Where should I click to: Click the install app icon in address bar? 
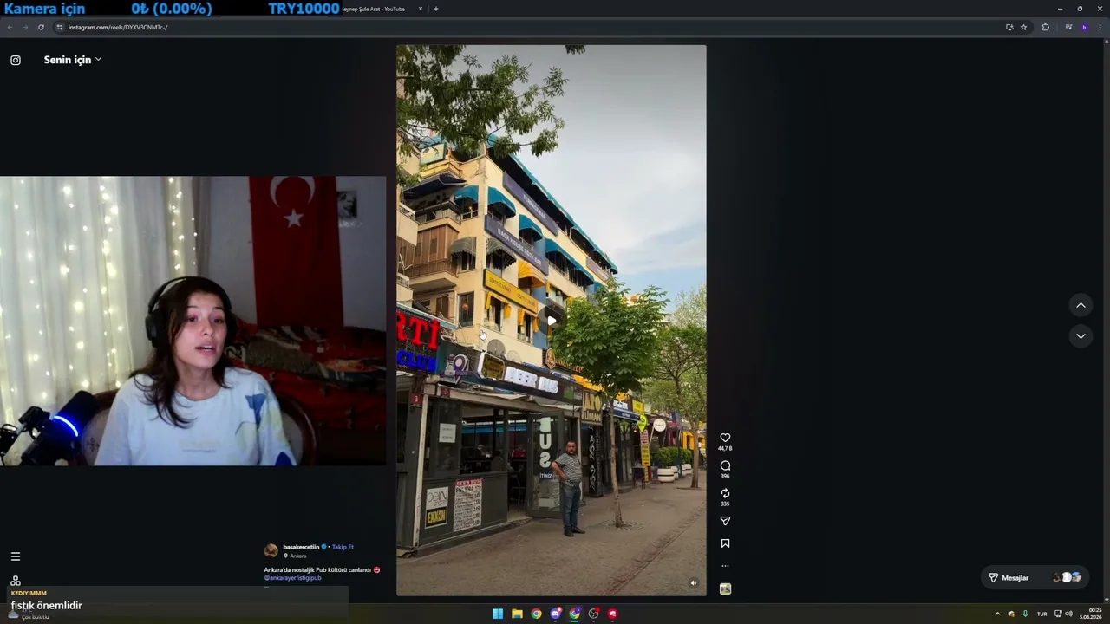[x=1009, y=27]
